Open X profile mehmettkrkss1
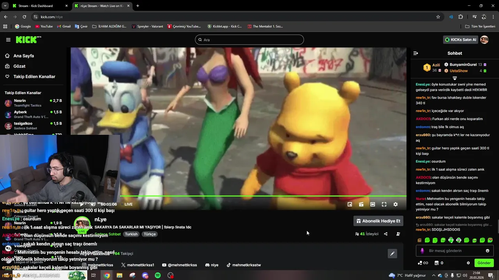 pos(138,265)
